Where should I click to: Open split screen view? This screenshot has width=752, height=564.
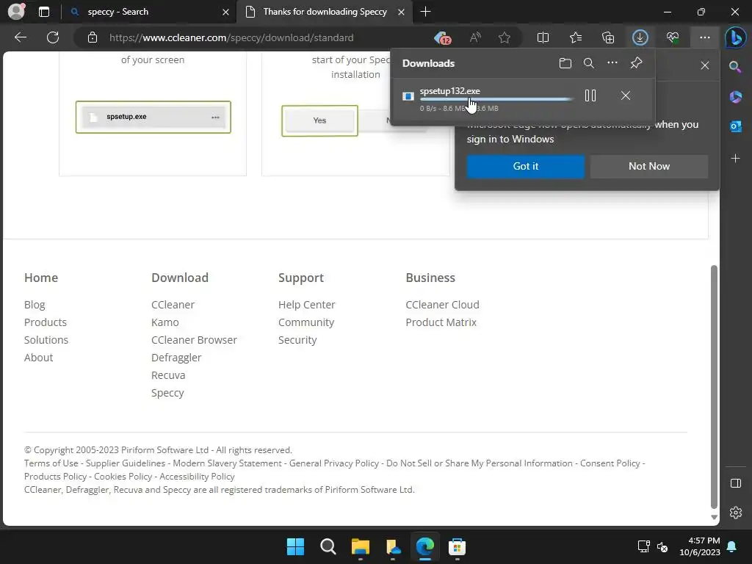(x=543, y=37)
